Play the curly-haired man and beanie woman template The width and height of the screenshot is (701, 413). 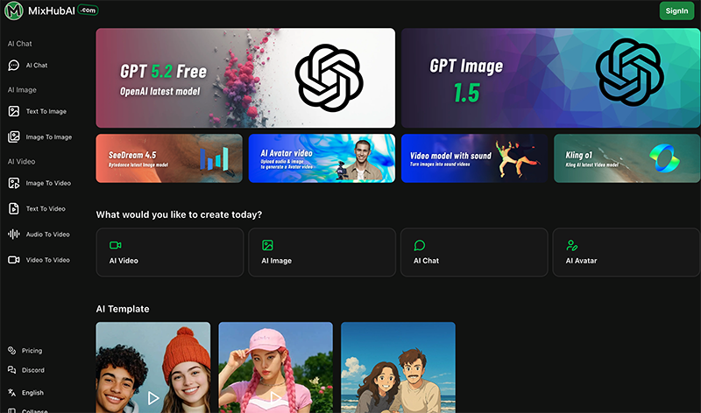152,398
